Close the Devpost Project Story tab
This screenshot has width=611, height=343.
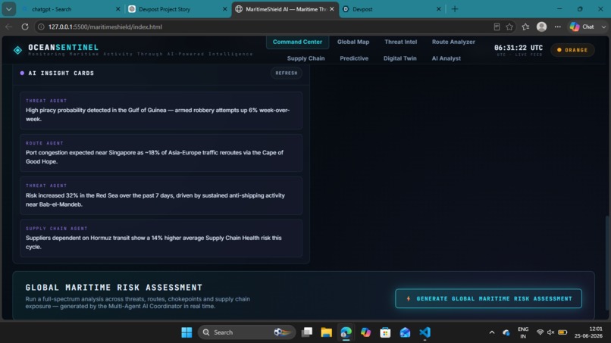click(x=225, y=9)
